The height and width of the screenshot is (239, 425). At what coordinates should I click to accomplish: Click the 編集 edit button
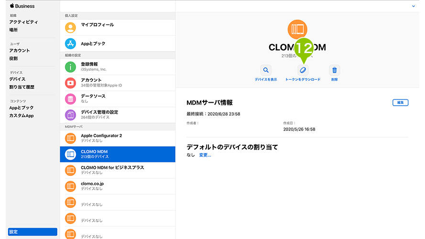tap(400, 102)
